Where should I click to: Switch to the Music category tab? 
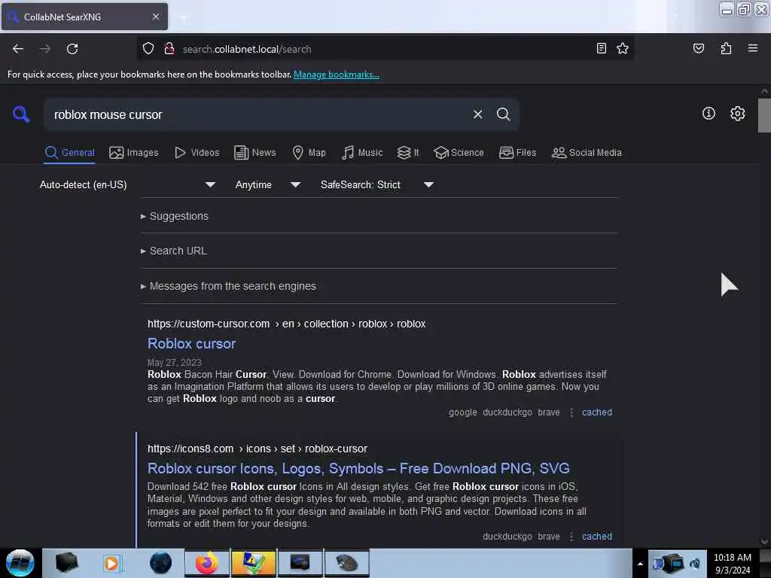pos(362,152)
